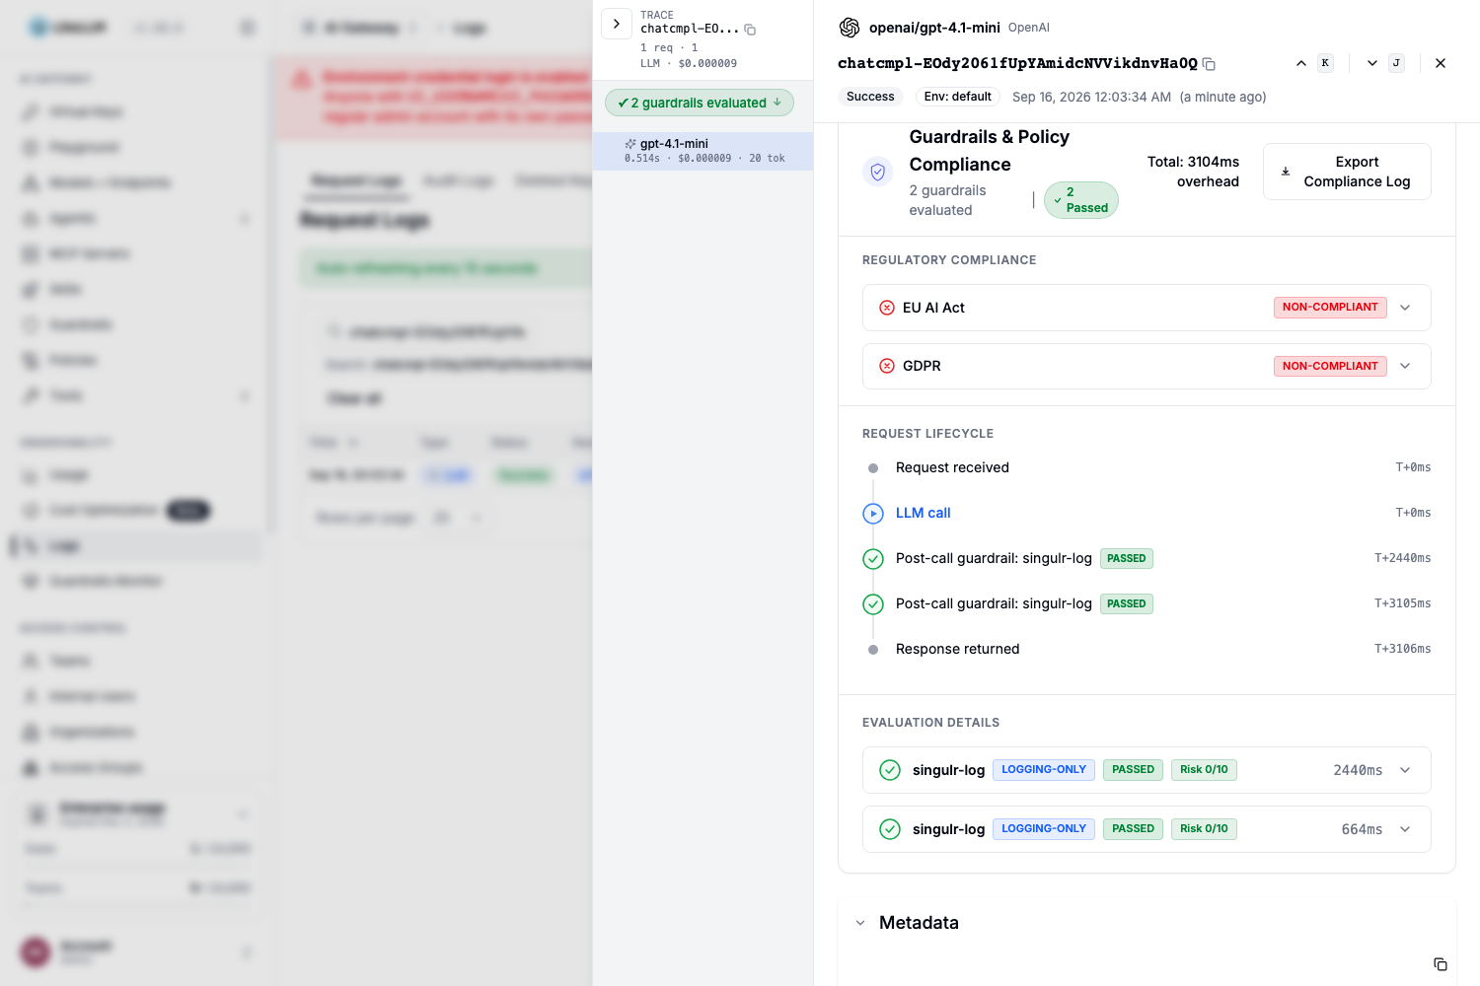This screenshot has height=986, width=1480.
Task: Copy the trace ID in trace panel
Action: (x=750, y=30)
